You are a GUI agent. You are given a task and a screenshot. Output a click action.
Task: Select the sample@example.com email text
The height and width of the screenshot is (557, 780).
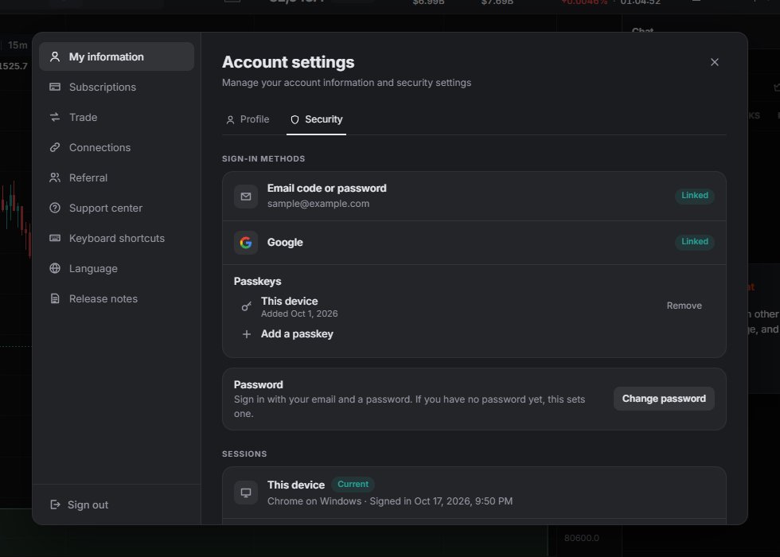coord(318,204)
